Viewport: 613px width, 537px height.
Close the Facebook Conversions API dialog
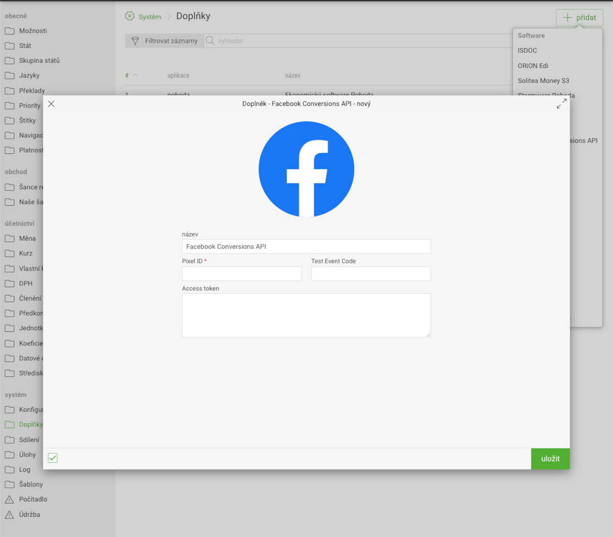51,104
